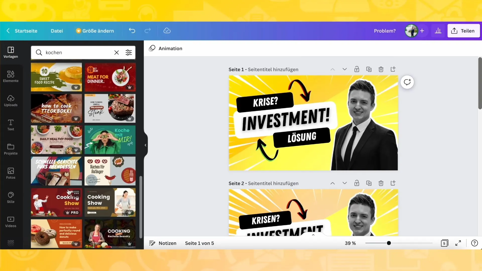Click the Animation toggle icon
This screenshot has height=271, width=482.
point(152,48)
